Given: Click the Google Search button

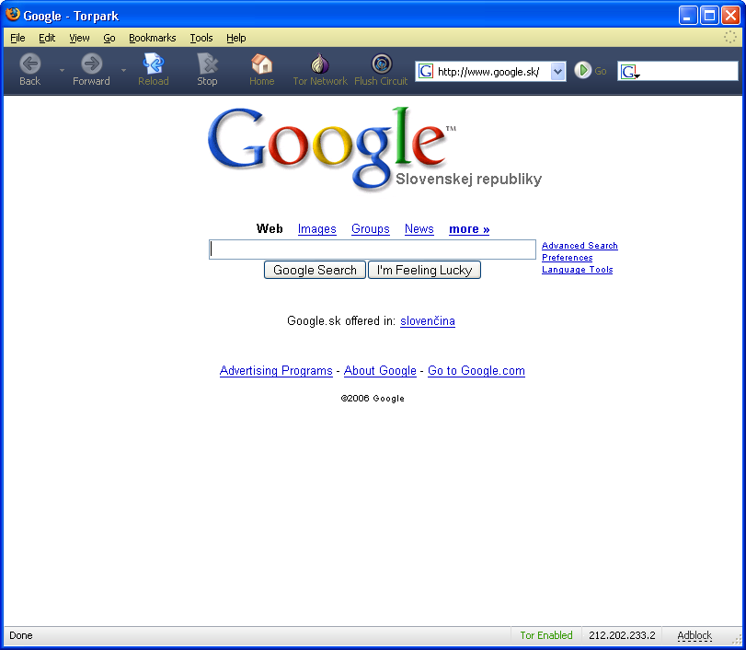Looking at the screenshot, I should (x=315, y=270).
